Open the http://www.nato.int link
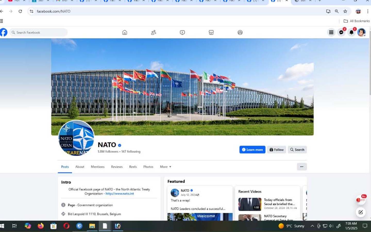The image size is (371, 232). (x=120, y=194)
